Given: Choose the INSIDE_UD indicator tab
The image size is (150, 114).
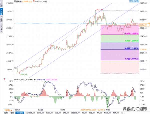Looking at the screenshot, I should tap(75, 113).
